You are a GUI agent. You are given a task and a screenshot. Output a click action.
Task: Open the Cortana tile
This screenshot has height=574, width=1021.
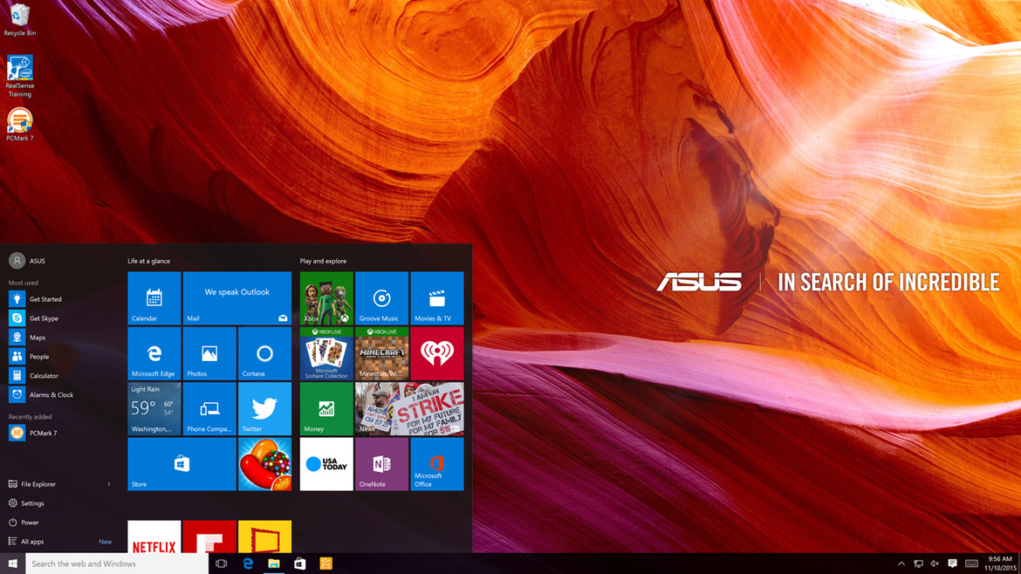265,353
